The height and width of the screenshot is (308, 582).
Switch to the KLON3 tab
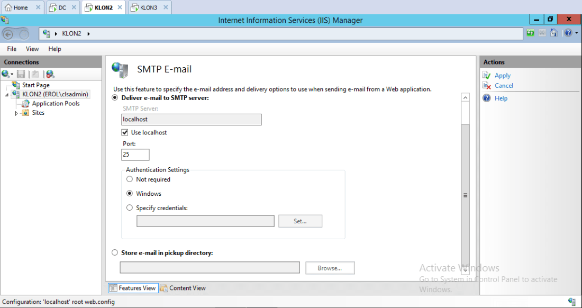(x=148, y=7)
